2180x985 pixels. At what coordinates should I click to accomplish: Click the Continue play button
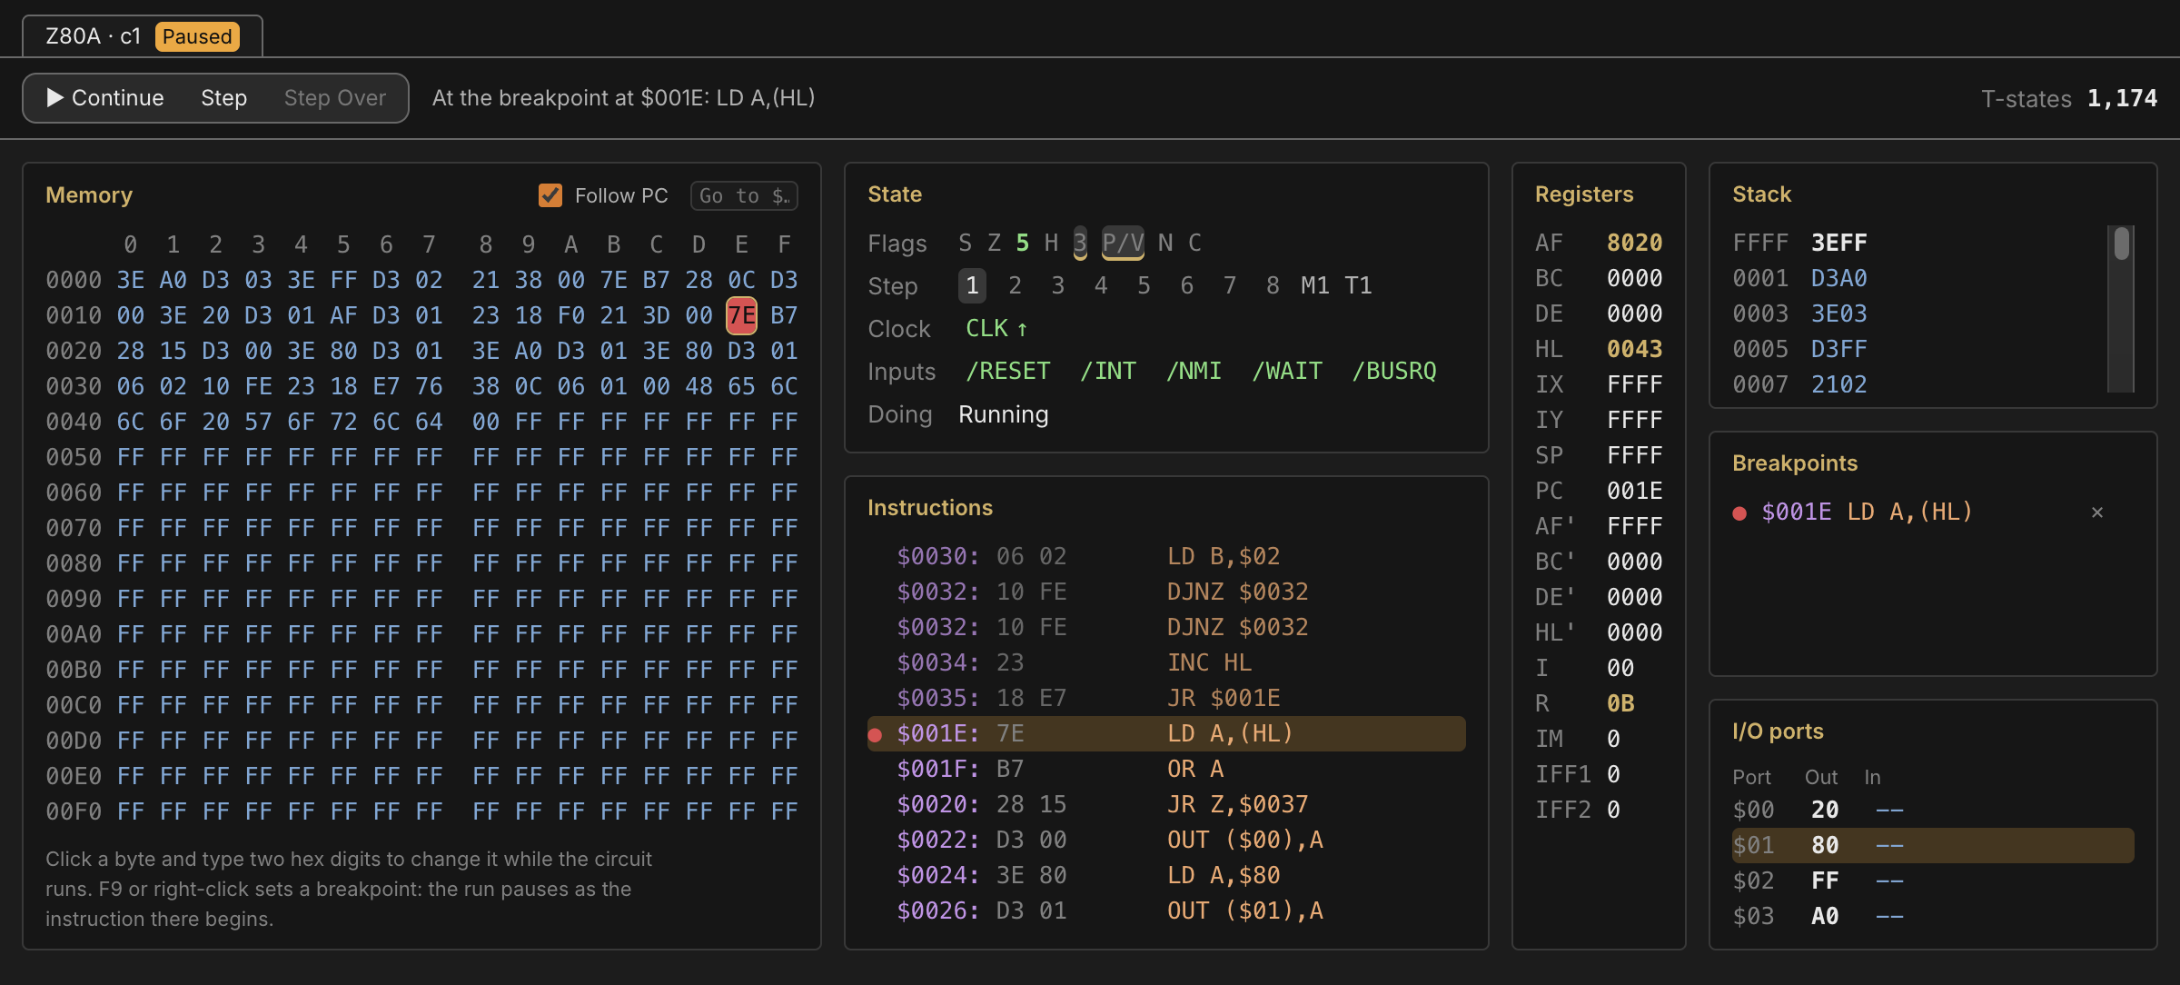[x=105, y=98]
